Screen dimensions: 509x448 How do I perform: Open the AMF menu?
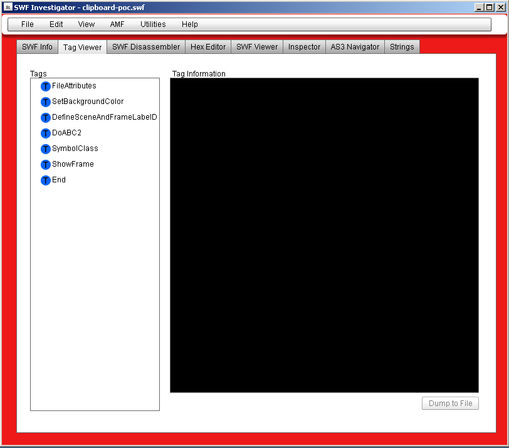point(117,24)
